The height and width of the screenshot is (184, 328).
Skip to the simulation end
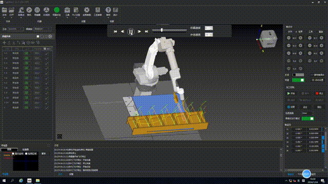pyautogui.click(x=147, y=32)
